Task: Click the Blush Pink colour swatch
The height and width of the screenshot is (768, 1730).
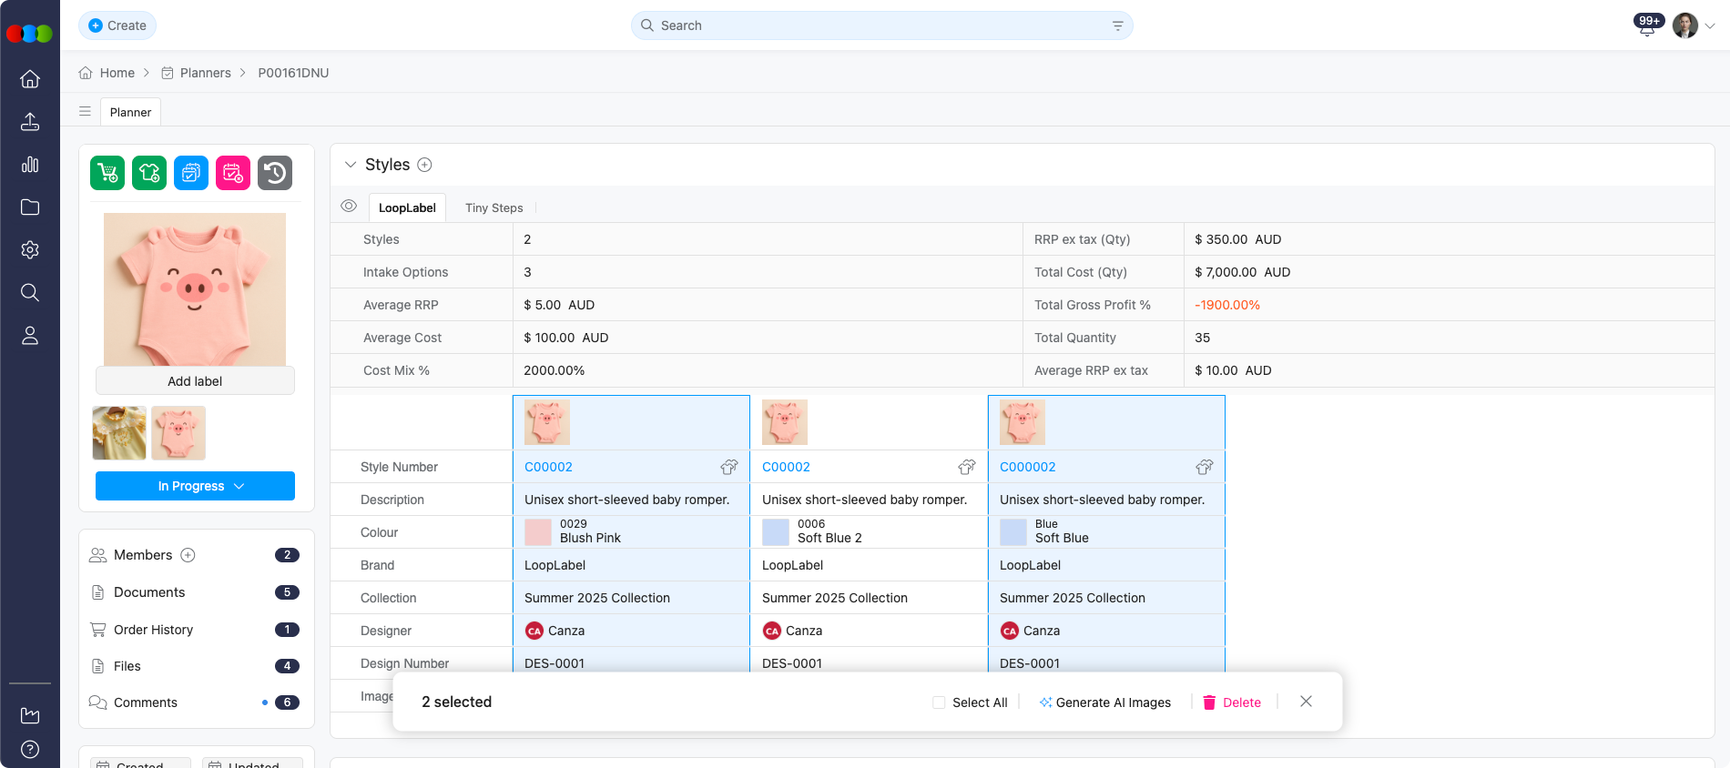Action: coord(538,531)
